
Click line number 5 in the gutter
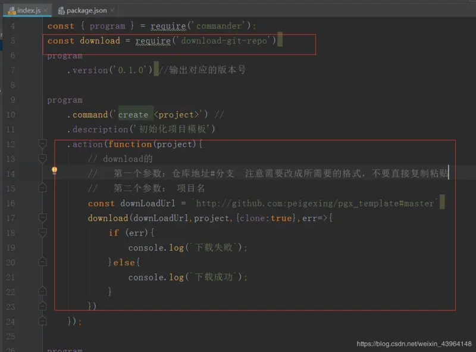(12, 41)
